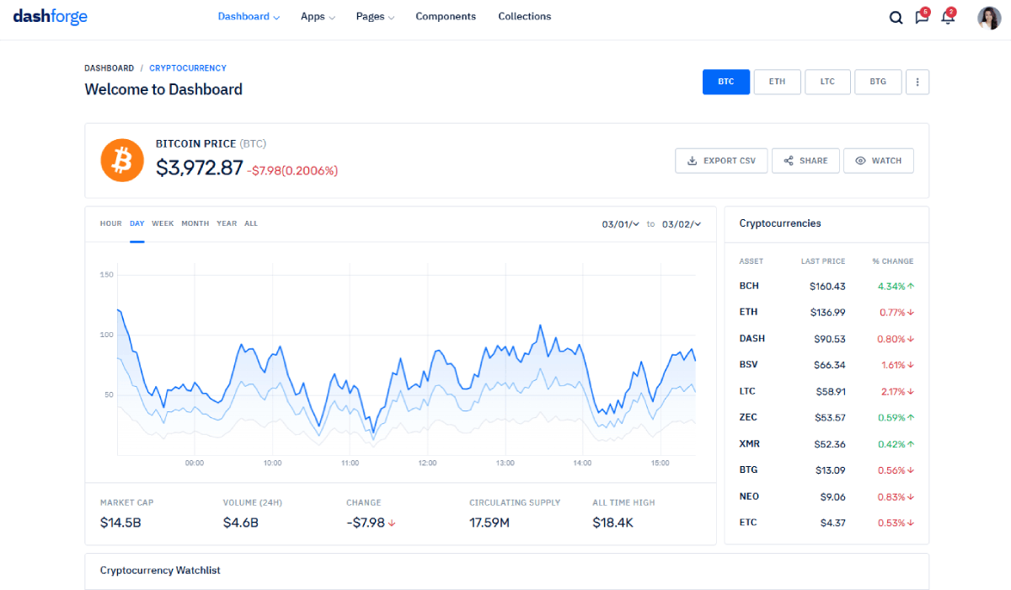Image resolution: width=1011 pixels, height=590 pixels.
Task: Open the three-dot more options button
Action: [917, 82]
